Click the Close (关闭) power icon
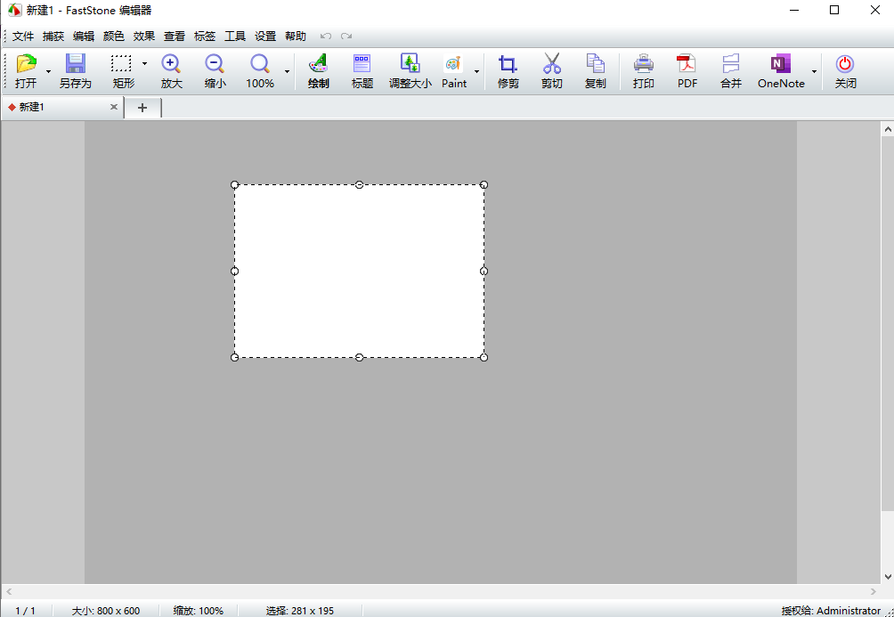The image size is (894, 617). click(845, 63)
